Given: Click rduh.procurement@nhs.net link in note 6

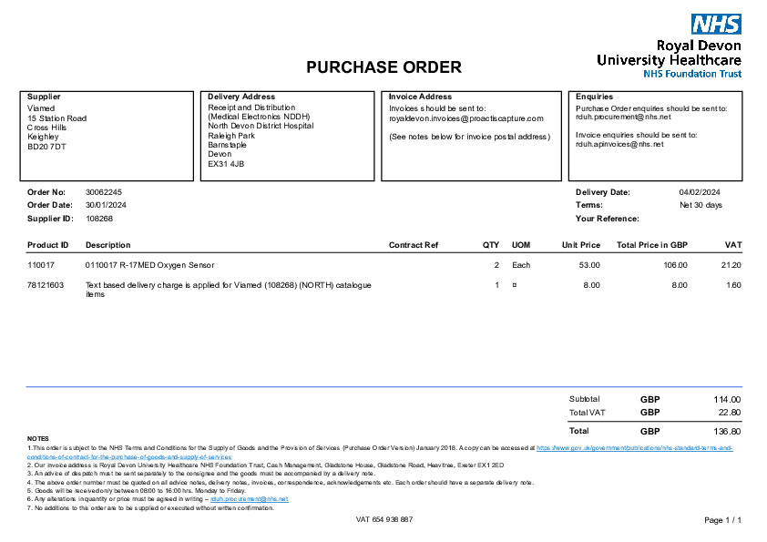Looking at the screenshot, I should point(249,499).
